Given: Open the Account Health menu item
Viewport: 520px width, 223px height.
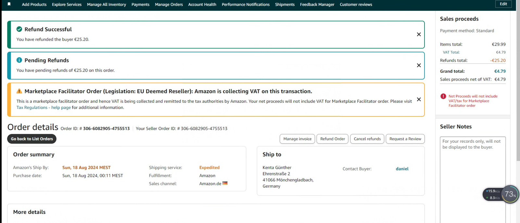Looking at the screenshot, I should [x=202, y=5].
